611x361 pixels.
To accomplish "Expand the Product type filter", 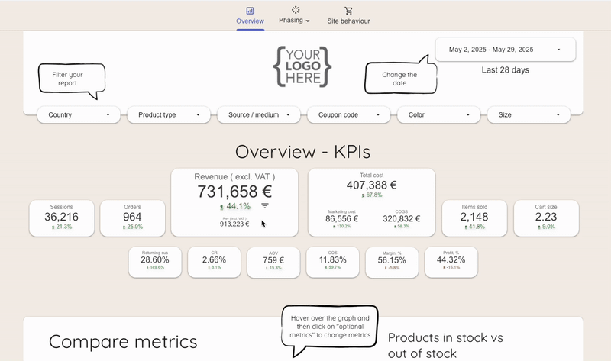I will (169, 115).
